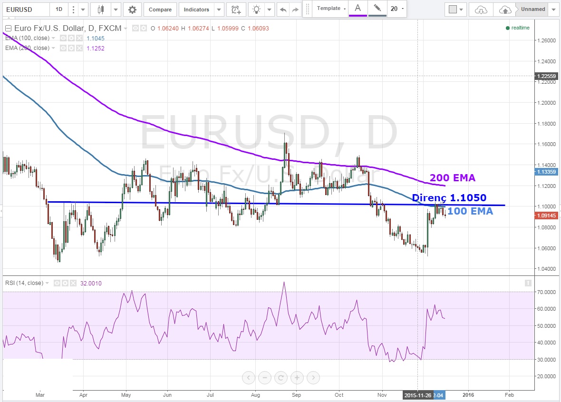
Task: Change text color with purple A swatch
Action: (358, 8)
